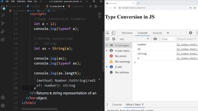Open the Manage gear in VS Code

tap(3, 105)
